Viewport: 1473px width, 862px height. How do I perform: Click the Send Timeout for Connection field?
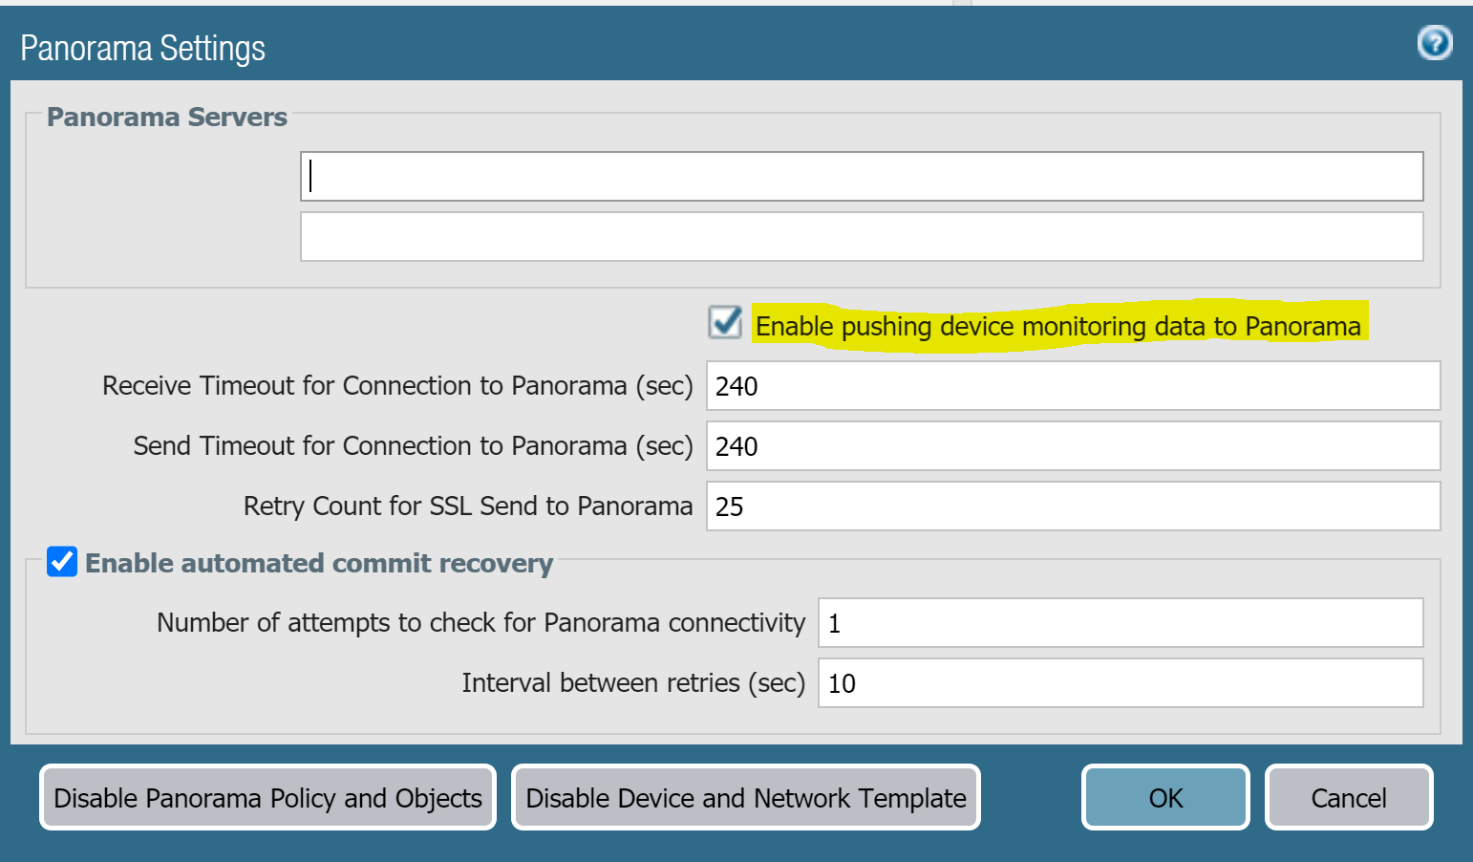click(x=1072, y=446)
